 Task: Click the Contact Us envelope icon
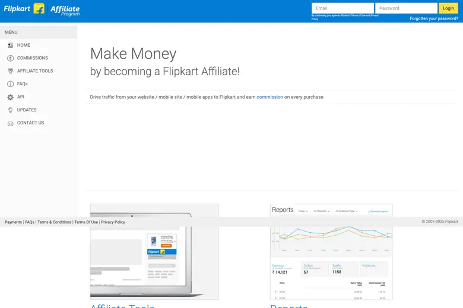coord(10,123)
